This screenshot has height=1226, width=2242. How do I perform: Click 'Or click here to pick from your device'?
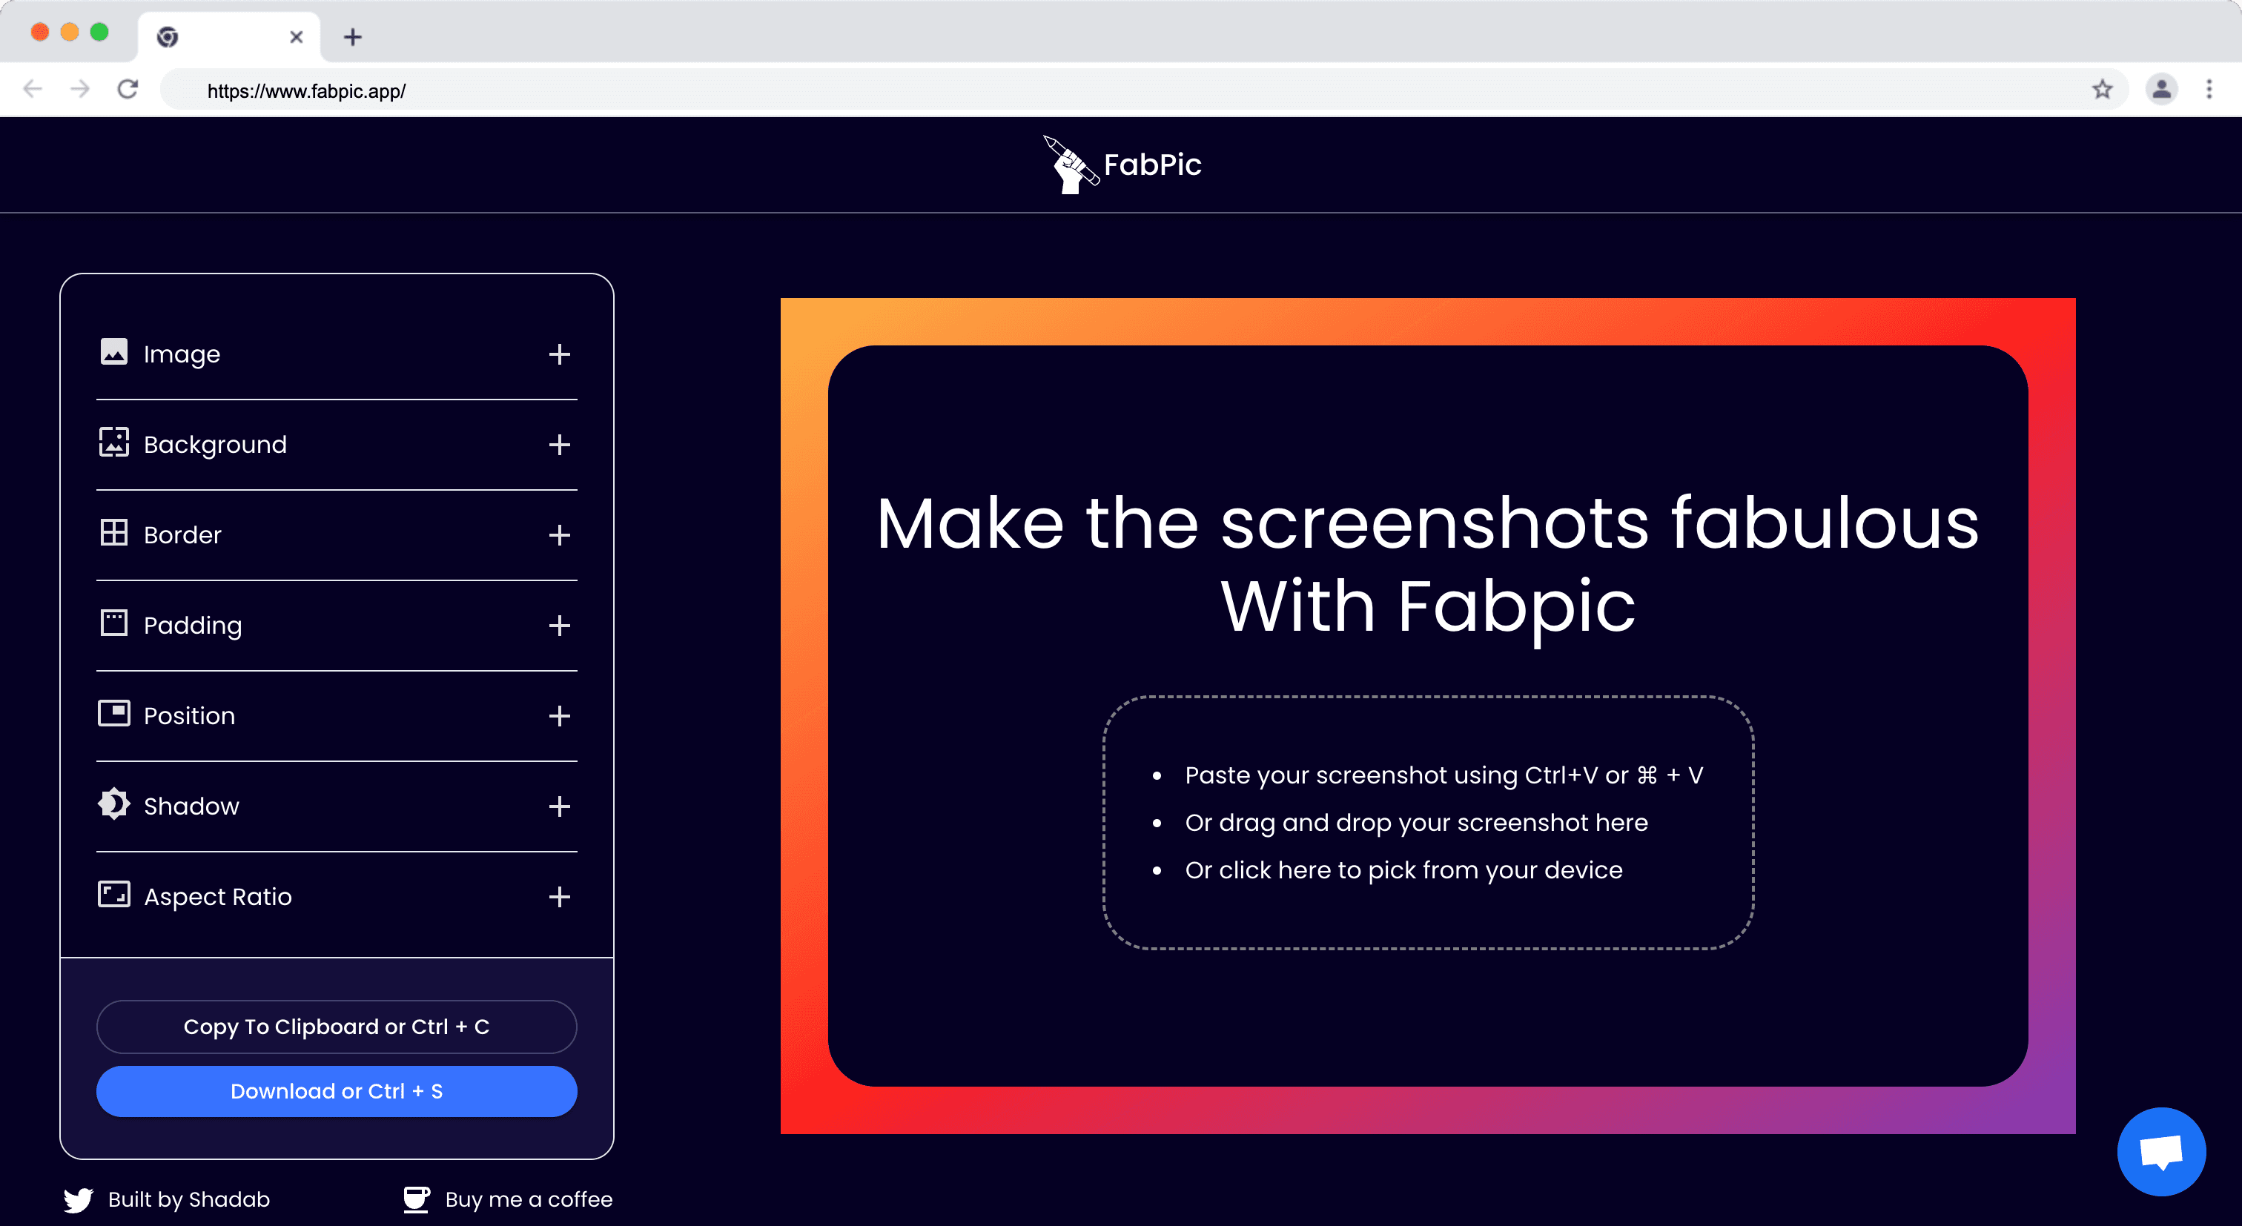click(1404, 870)
